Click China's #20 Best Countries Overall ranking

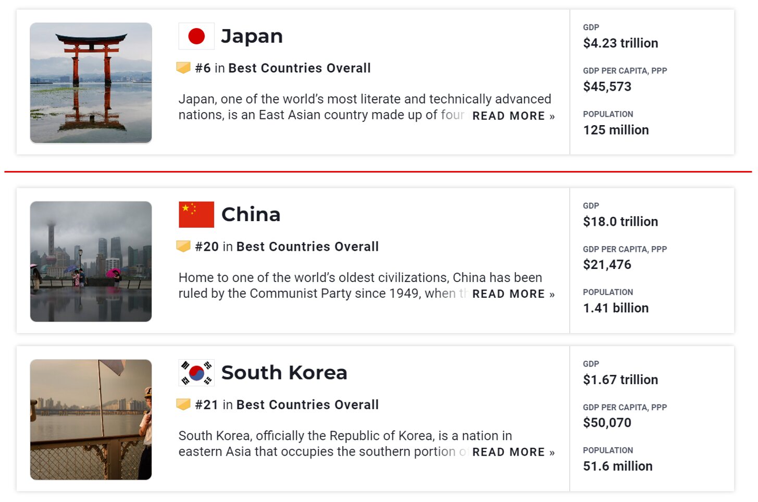click(287, 247)
